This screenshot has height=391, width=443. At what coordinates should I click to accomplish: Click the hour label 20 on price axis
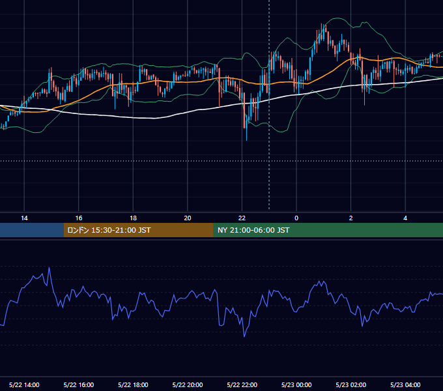tap(188, 218)
